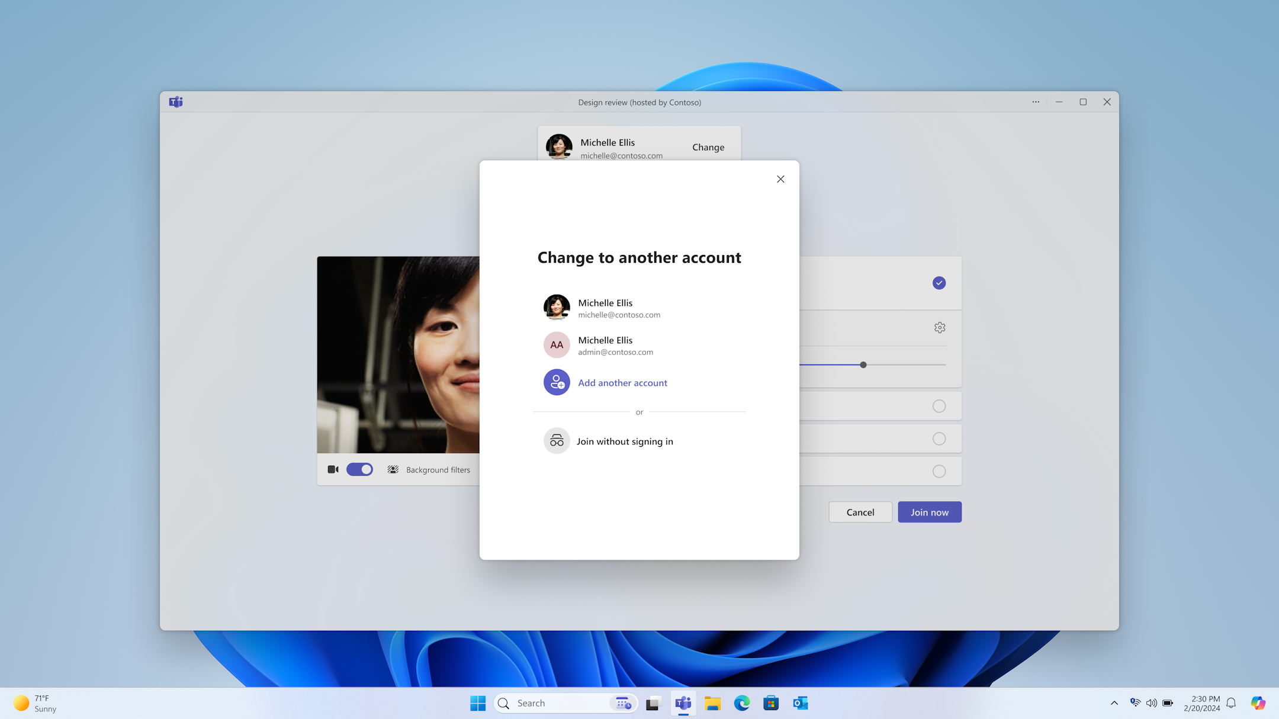This screenshot has width=1279, height=719.
Task: Click the settings gear icon in meeting panel
Action: [940, 327]
